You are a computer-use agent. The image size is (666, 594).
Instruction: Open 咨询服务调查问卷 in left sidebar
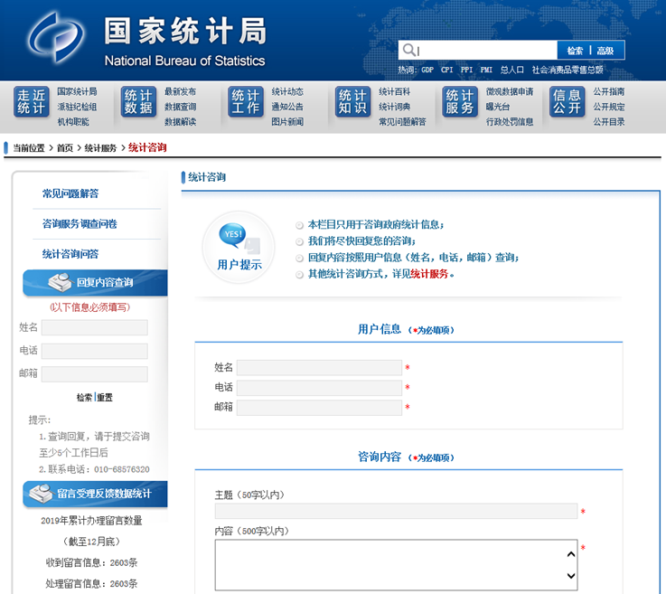[80, 223]
